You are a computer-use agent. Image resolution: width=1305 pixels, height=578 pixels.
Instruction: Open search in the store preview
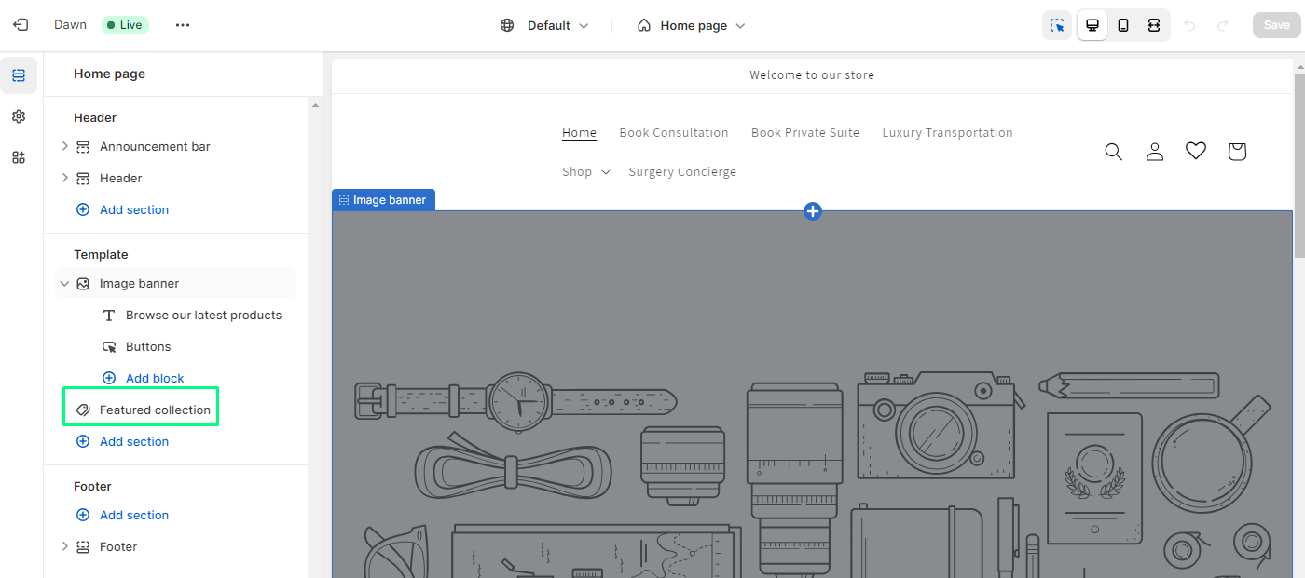click(1113, 151)
